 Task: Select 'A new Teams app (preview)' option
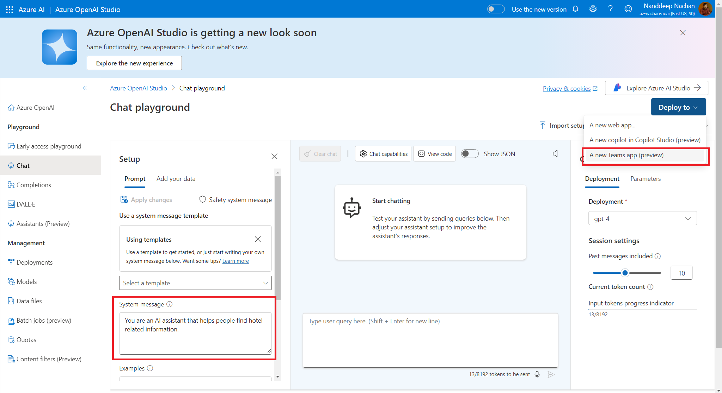click(x=626, y=155)
